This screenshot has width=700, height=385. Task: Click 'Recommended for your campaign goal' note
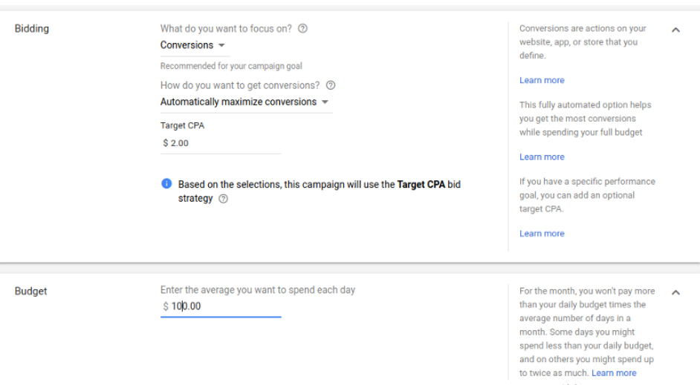click(231, 66)
